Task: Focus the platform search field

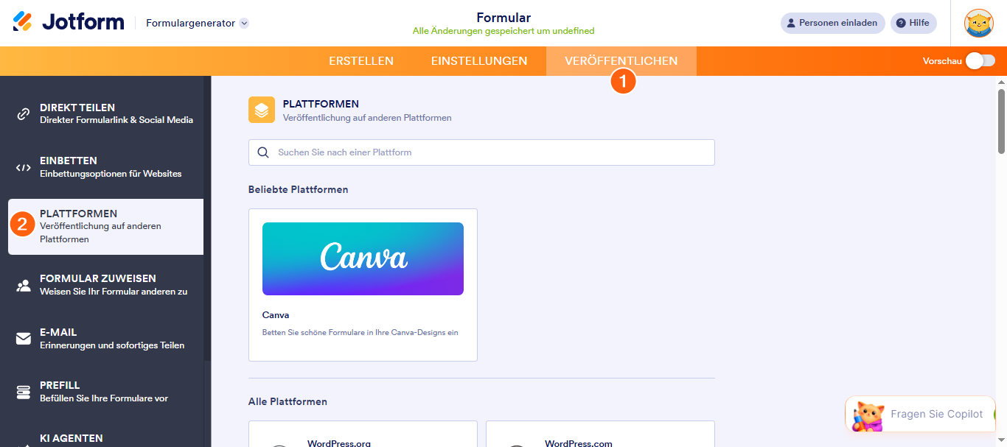Action: pyautogui.click(x=481, y=152)
